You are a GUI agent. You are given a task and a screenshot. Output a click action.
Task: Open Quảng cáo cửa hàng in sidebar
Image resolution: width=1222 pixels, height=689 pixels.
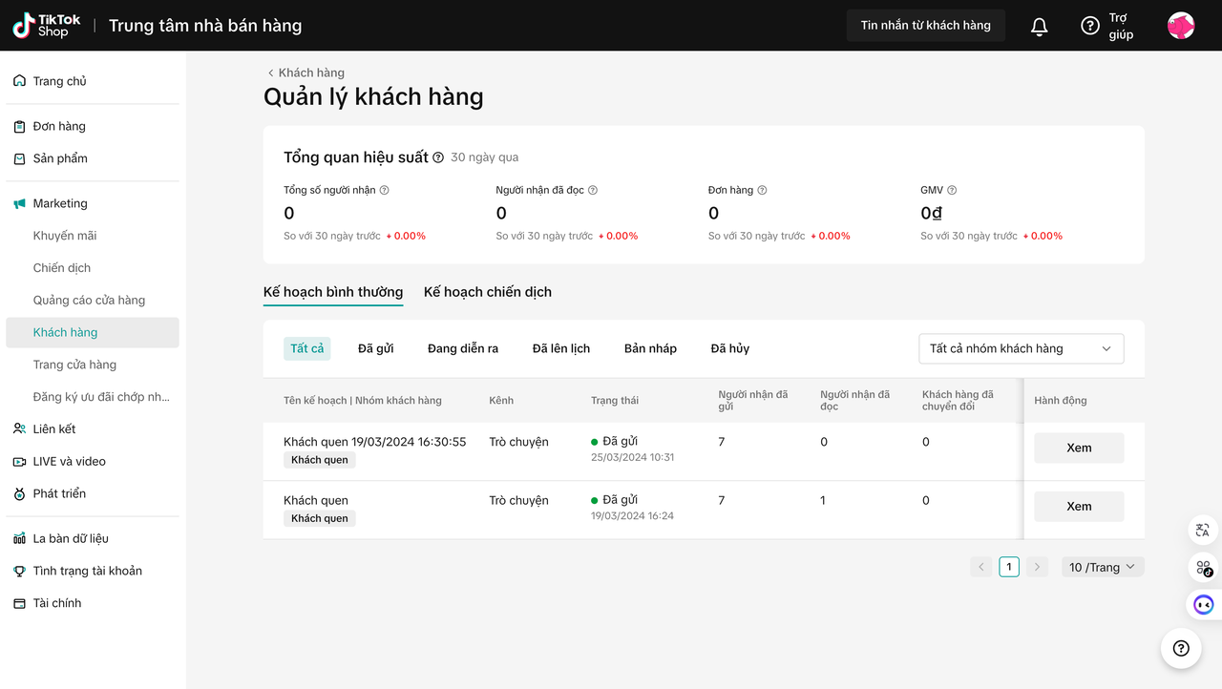[89, 300]
